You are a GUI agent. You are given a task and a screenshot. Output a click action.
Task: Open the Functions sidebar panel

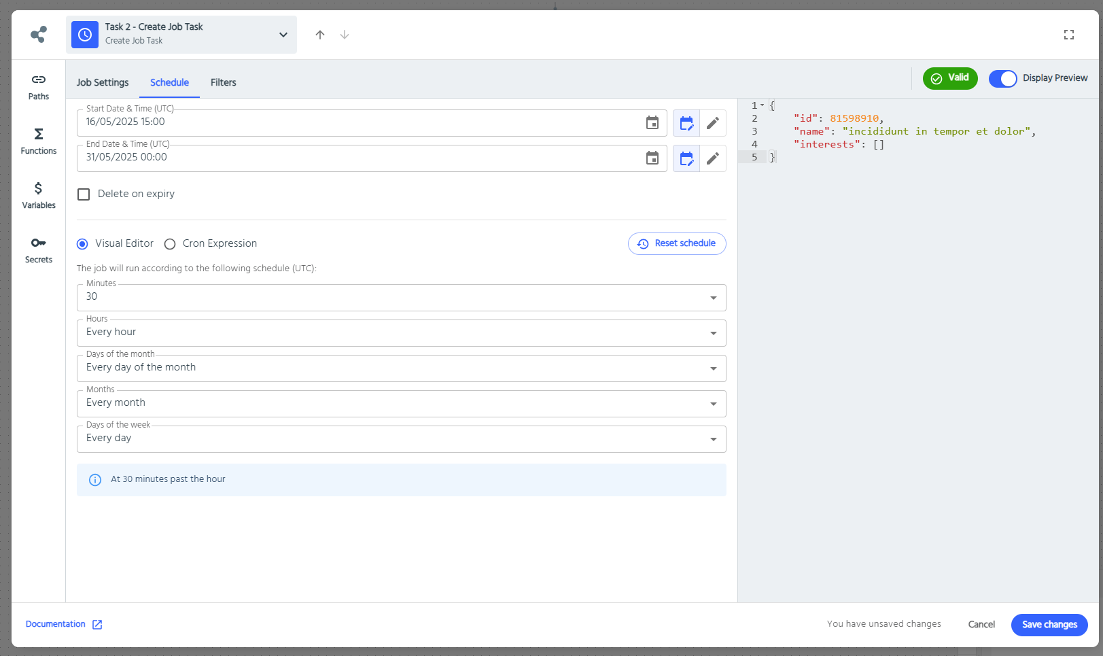pos(39,141)
